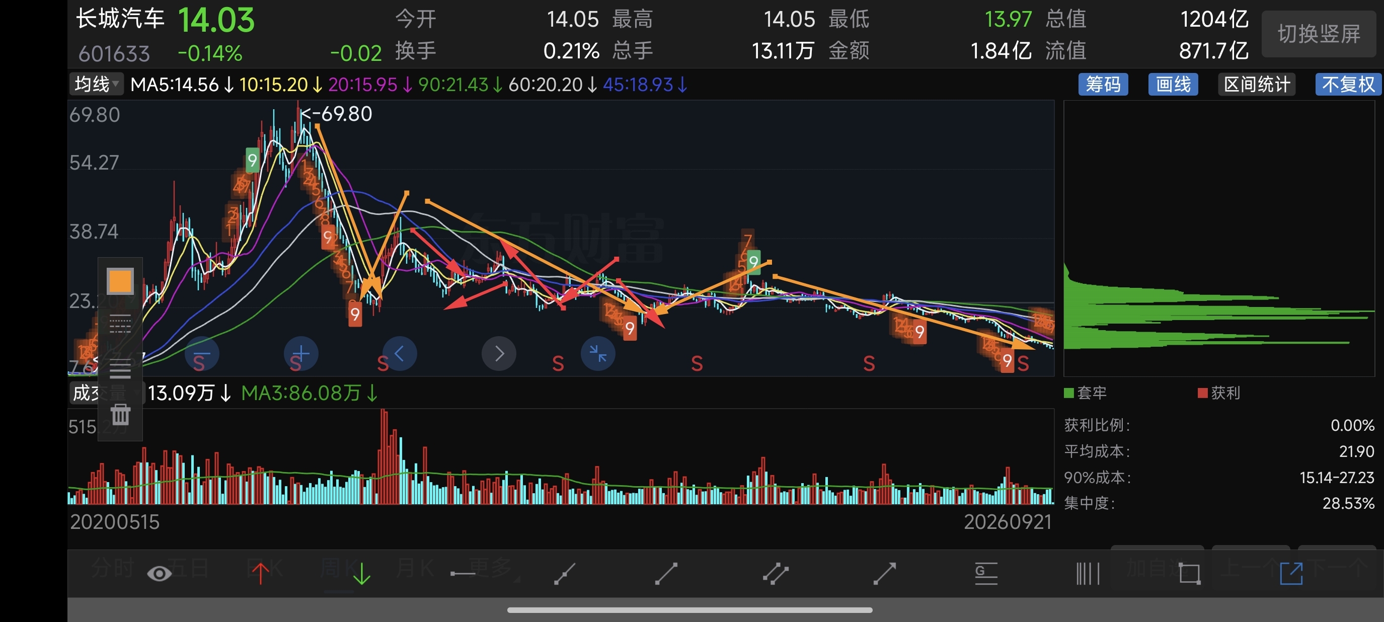Toggle the 筹码 chip distribution panel
This screenshot has height=622, width=1384.
click(x=1103, y=85)
